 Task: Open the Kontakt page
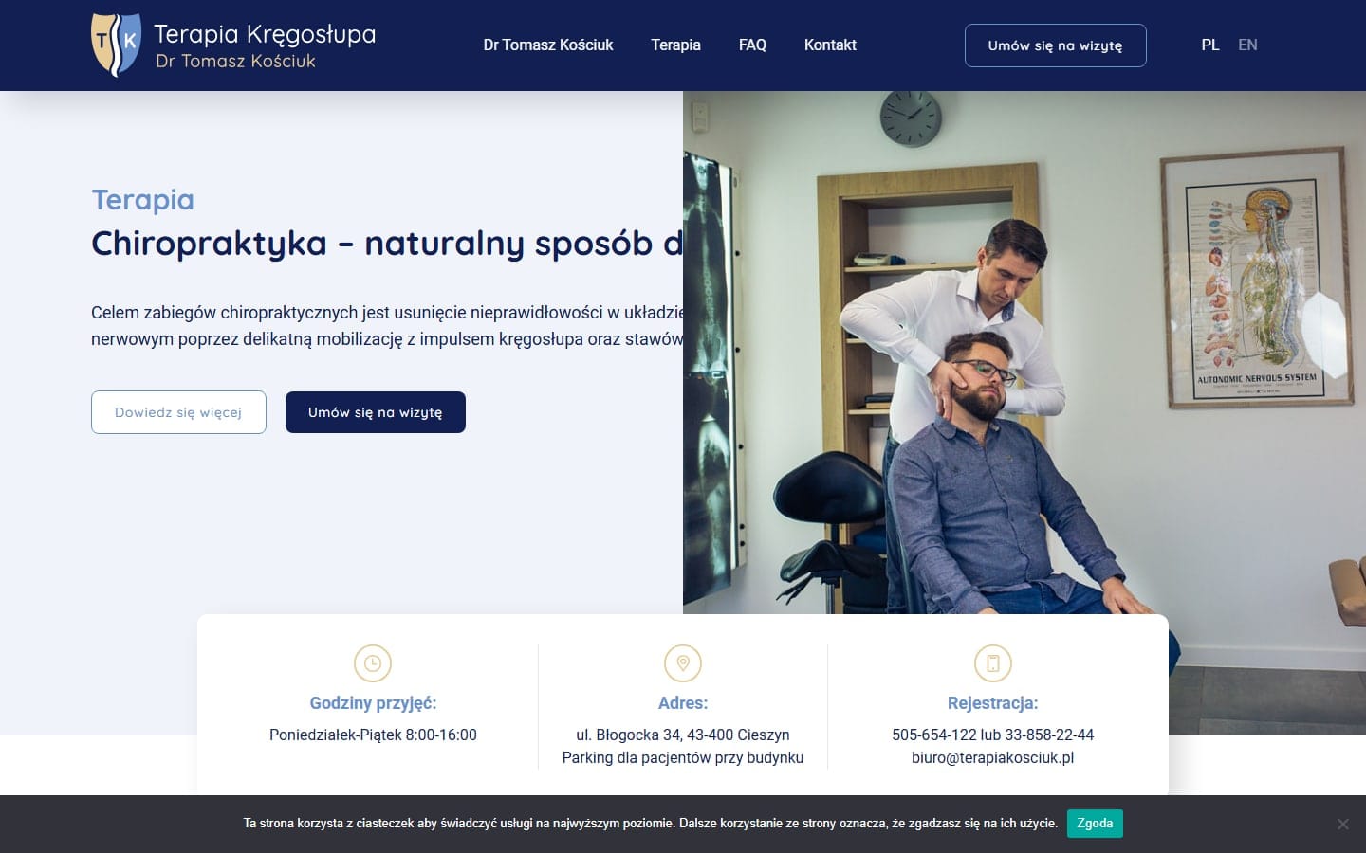pyautogui.click(x=830, y=45)
